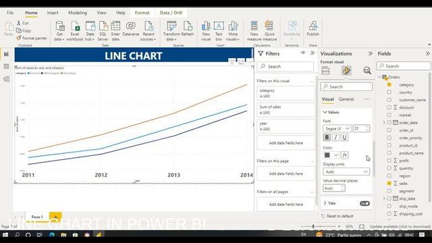Switch to Data view in left sidebar
The width and height of the screenshot is (432, 243).
(6, 67)
